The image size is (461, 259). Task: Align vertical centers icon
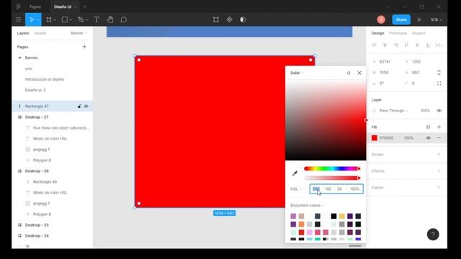[x=417, y=45]
